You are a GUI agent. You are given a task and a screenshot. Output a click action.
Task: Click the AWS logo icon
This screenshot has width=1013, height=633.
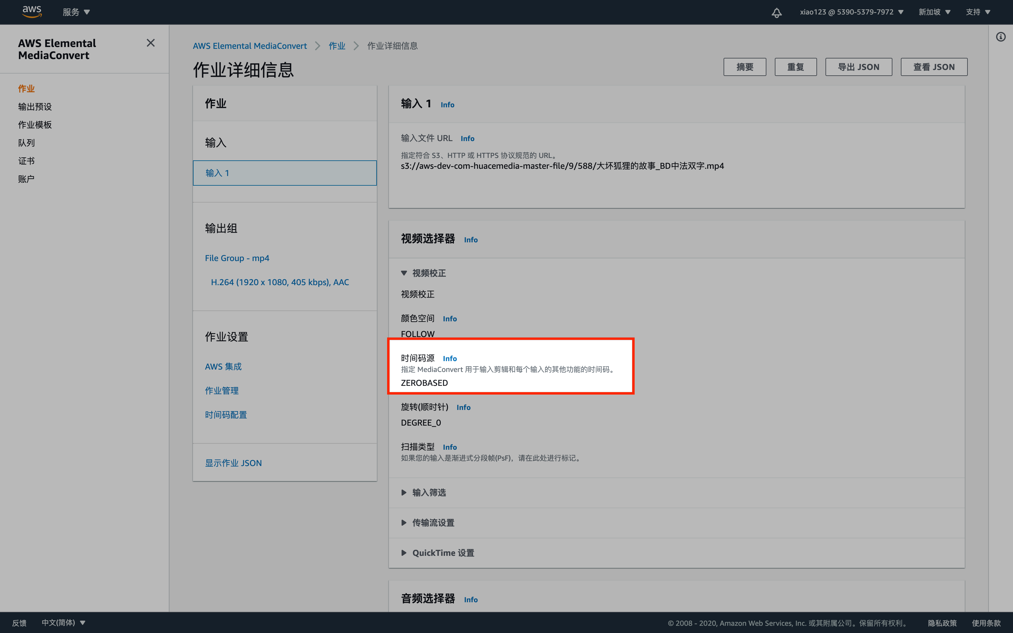pyautogui.click(x=32, y=12)
